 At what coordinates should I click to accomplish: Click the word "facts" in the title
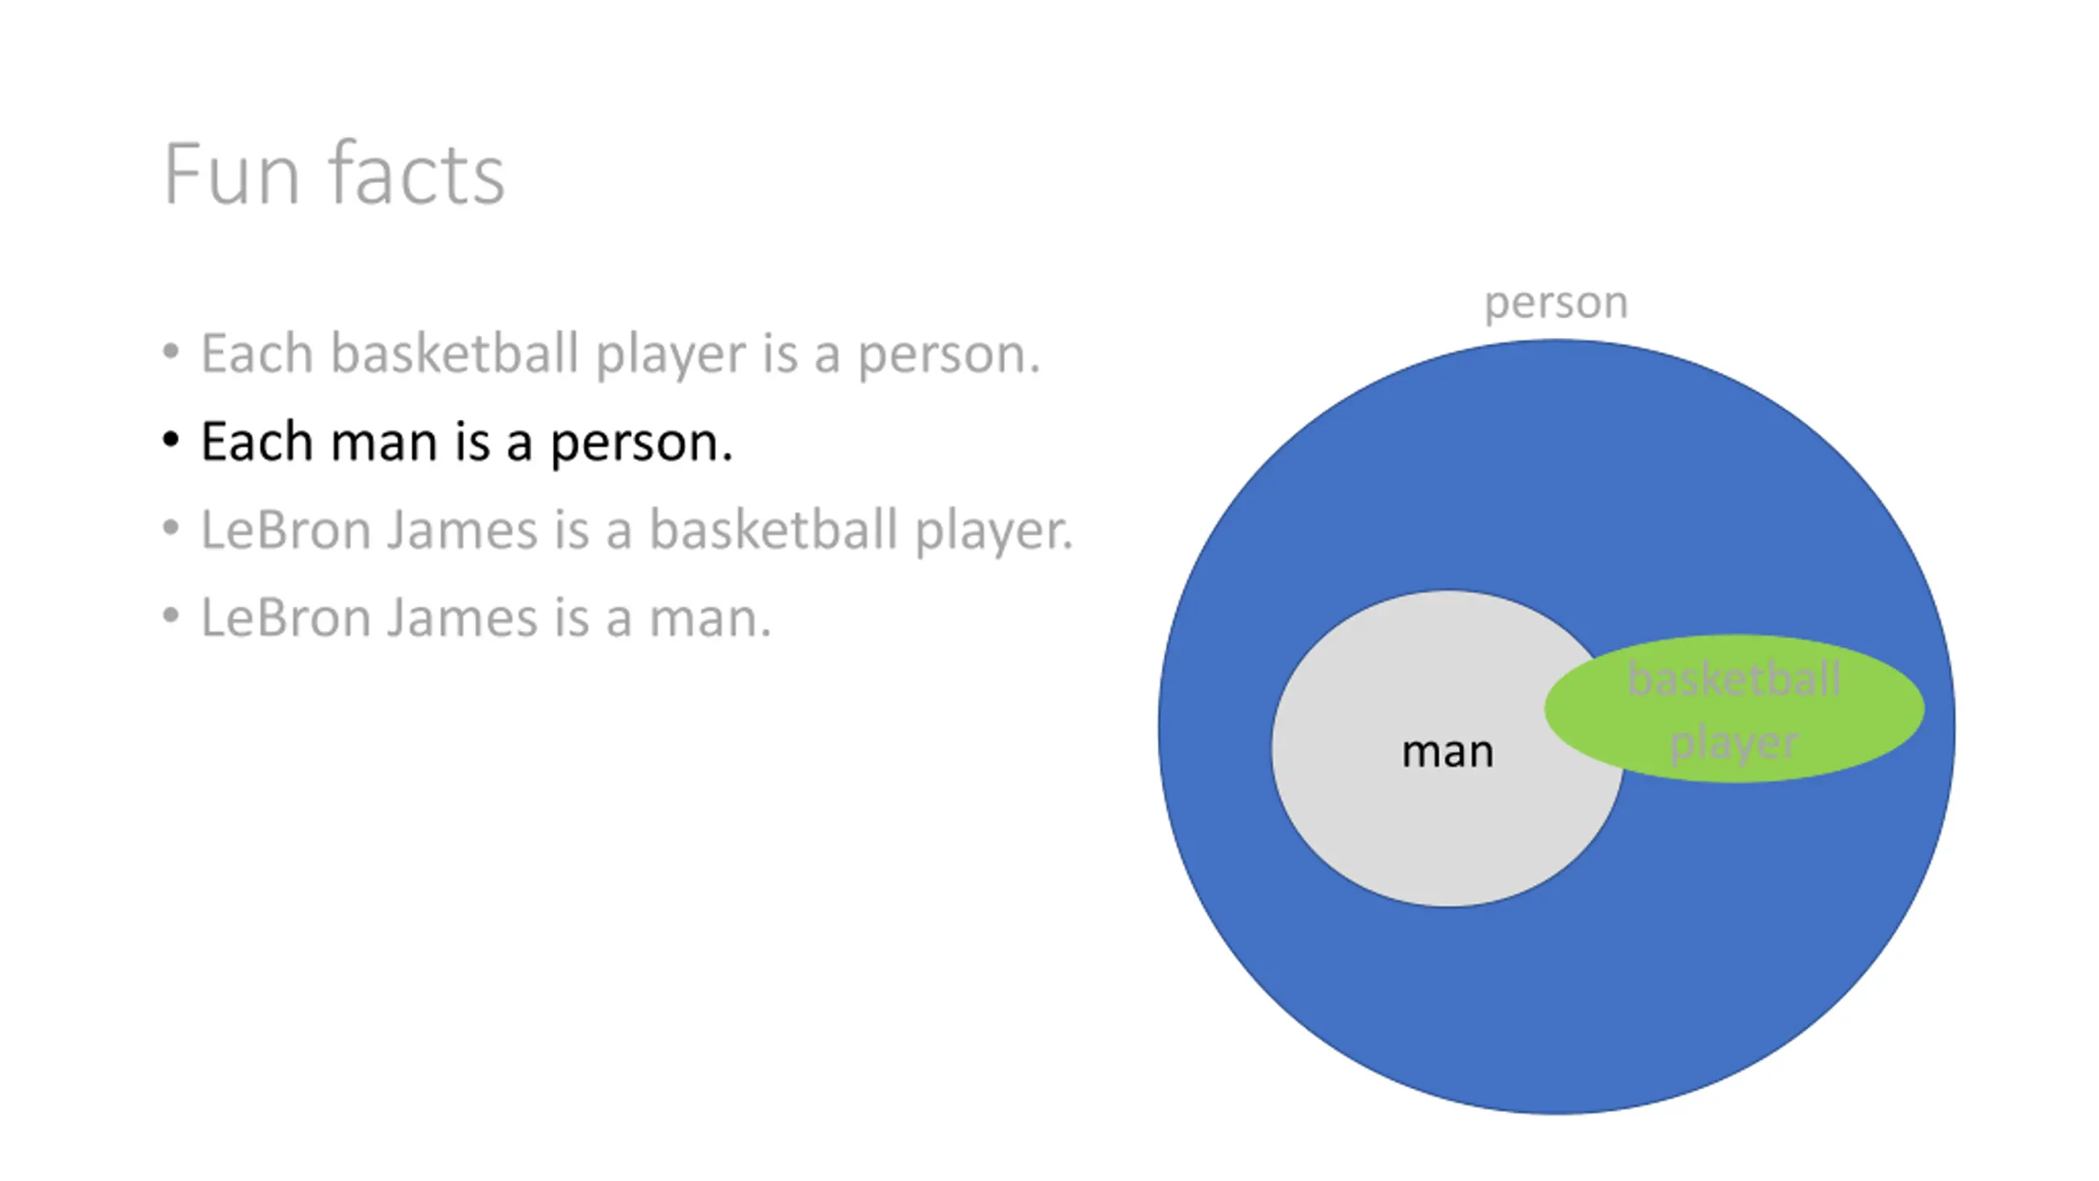click(x=417, y=174)
